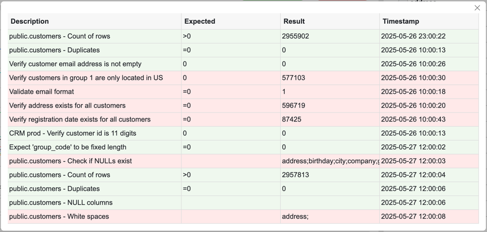The image size is (487, 232).
Task: Click 'CRM prod - Verify customer id is 11 digits'
Action: tap(73, 133)
